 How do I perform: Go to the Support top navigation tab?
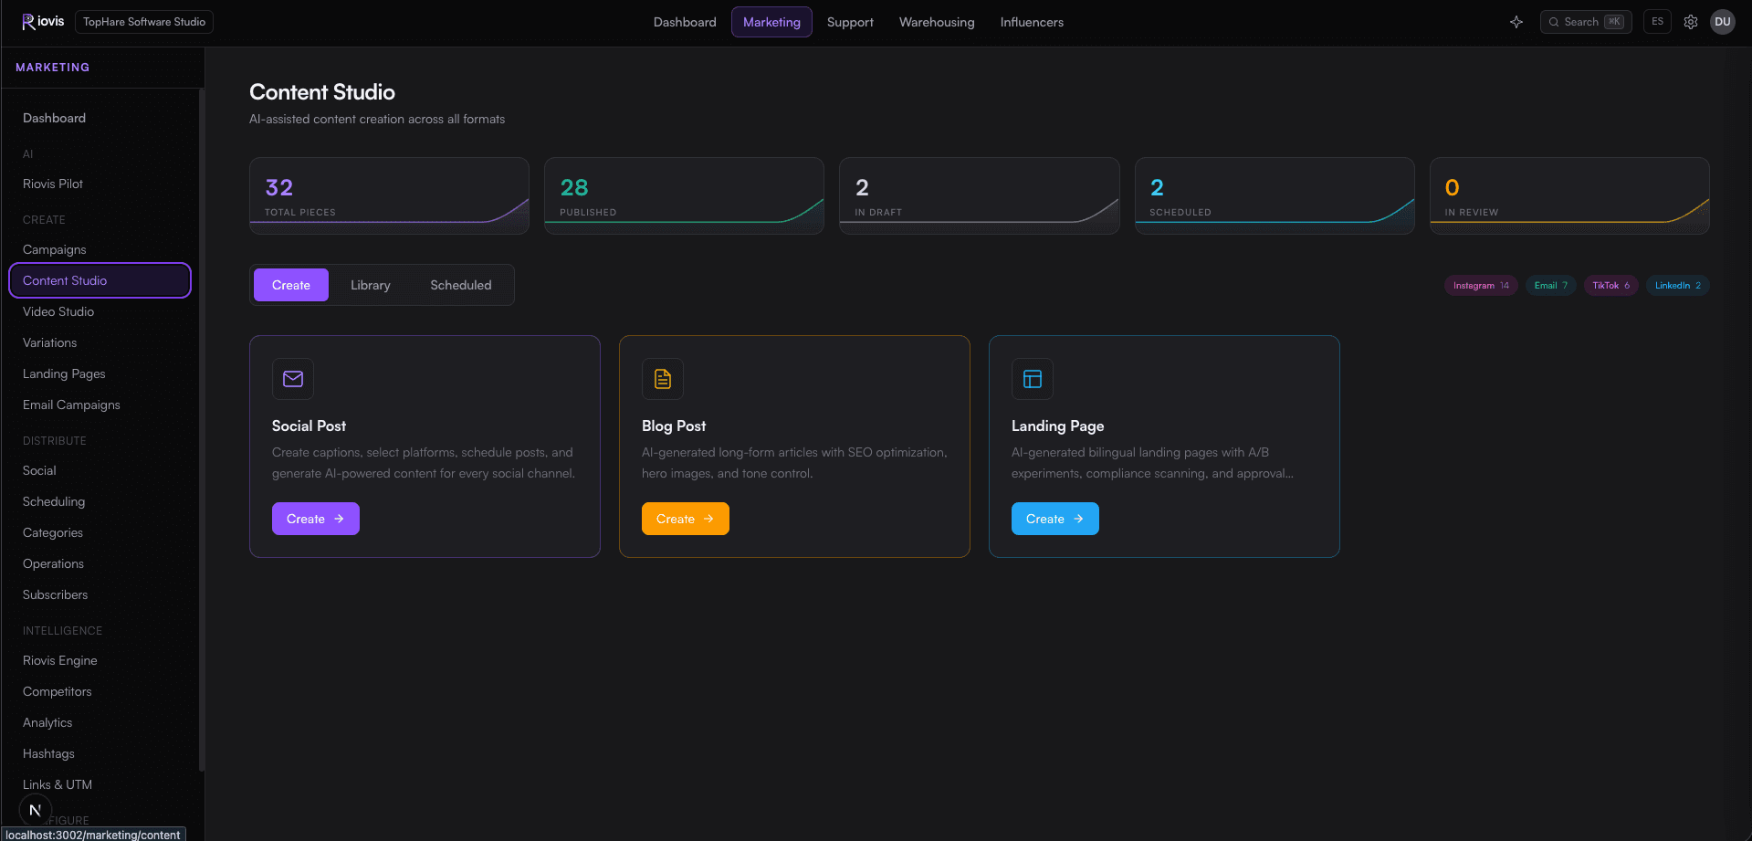pos(850,22)
